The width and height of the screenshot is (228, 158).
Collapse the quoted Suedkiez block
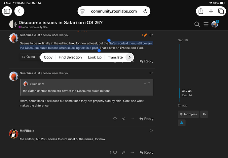(145, 83)
